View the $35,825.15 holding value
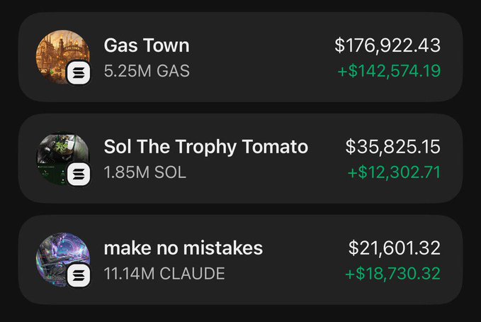This screenshot has height=322, width=481. 393,147
